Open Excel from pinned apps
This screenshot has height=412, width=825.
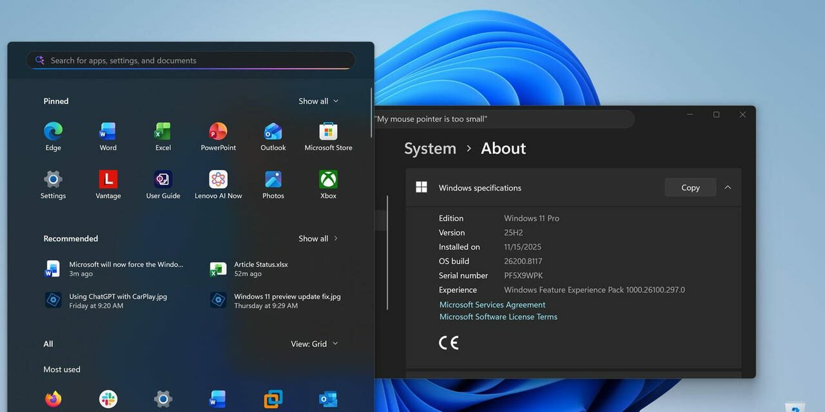[162, 135]
